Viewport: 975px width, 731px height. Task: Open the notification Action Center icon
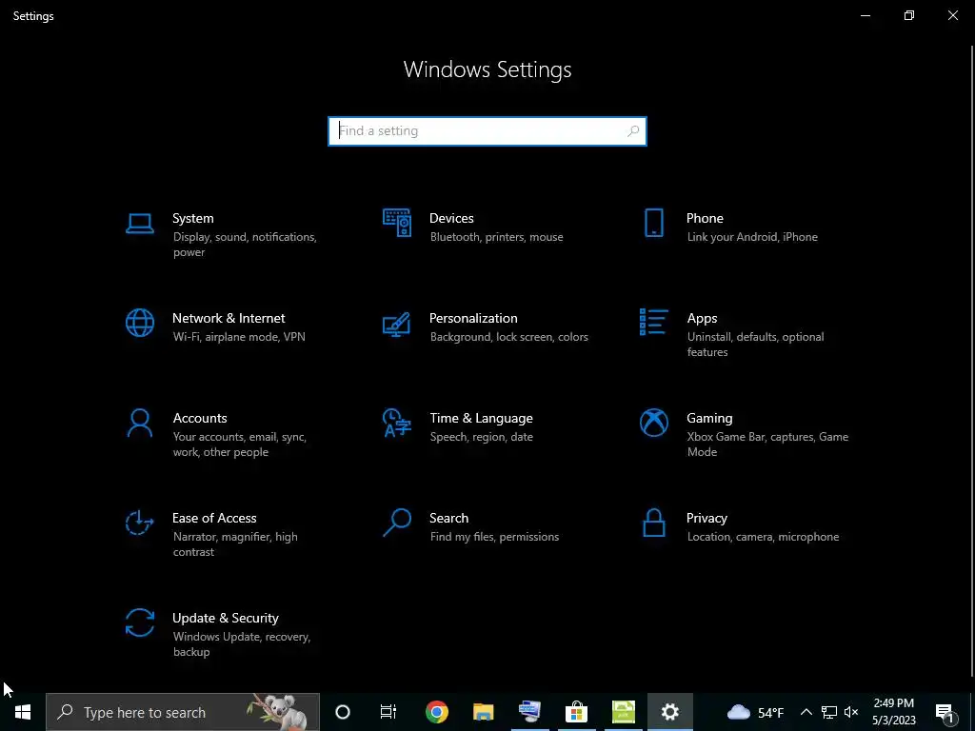point(945,712)
